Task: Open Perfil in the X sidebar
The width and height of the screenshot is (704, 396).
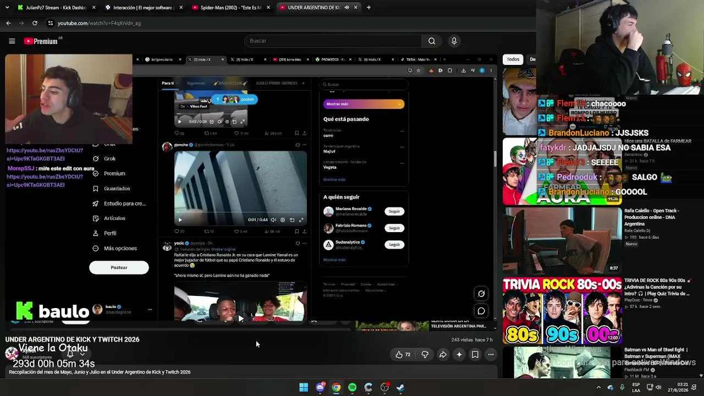Action: 105,233
